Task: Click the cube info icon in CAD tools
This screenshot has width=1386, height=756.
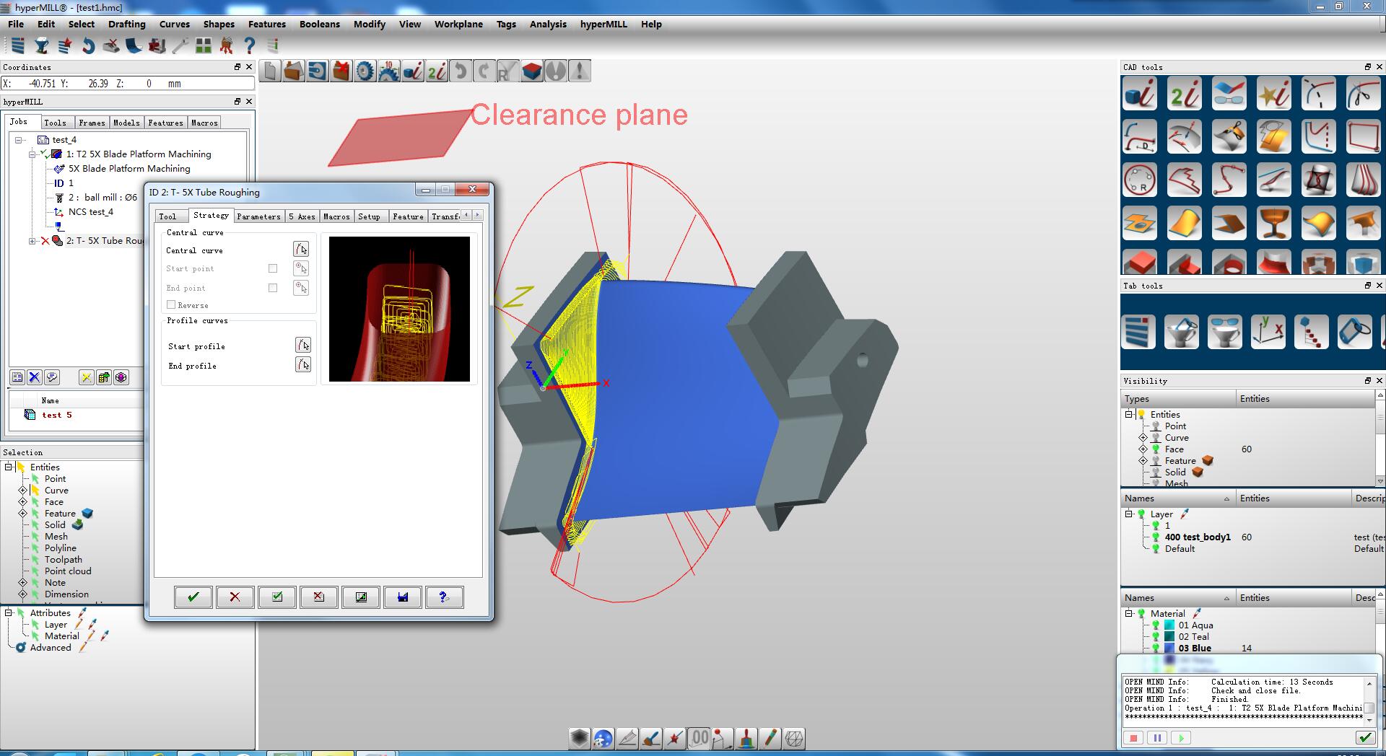Action: (1140, 94)
